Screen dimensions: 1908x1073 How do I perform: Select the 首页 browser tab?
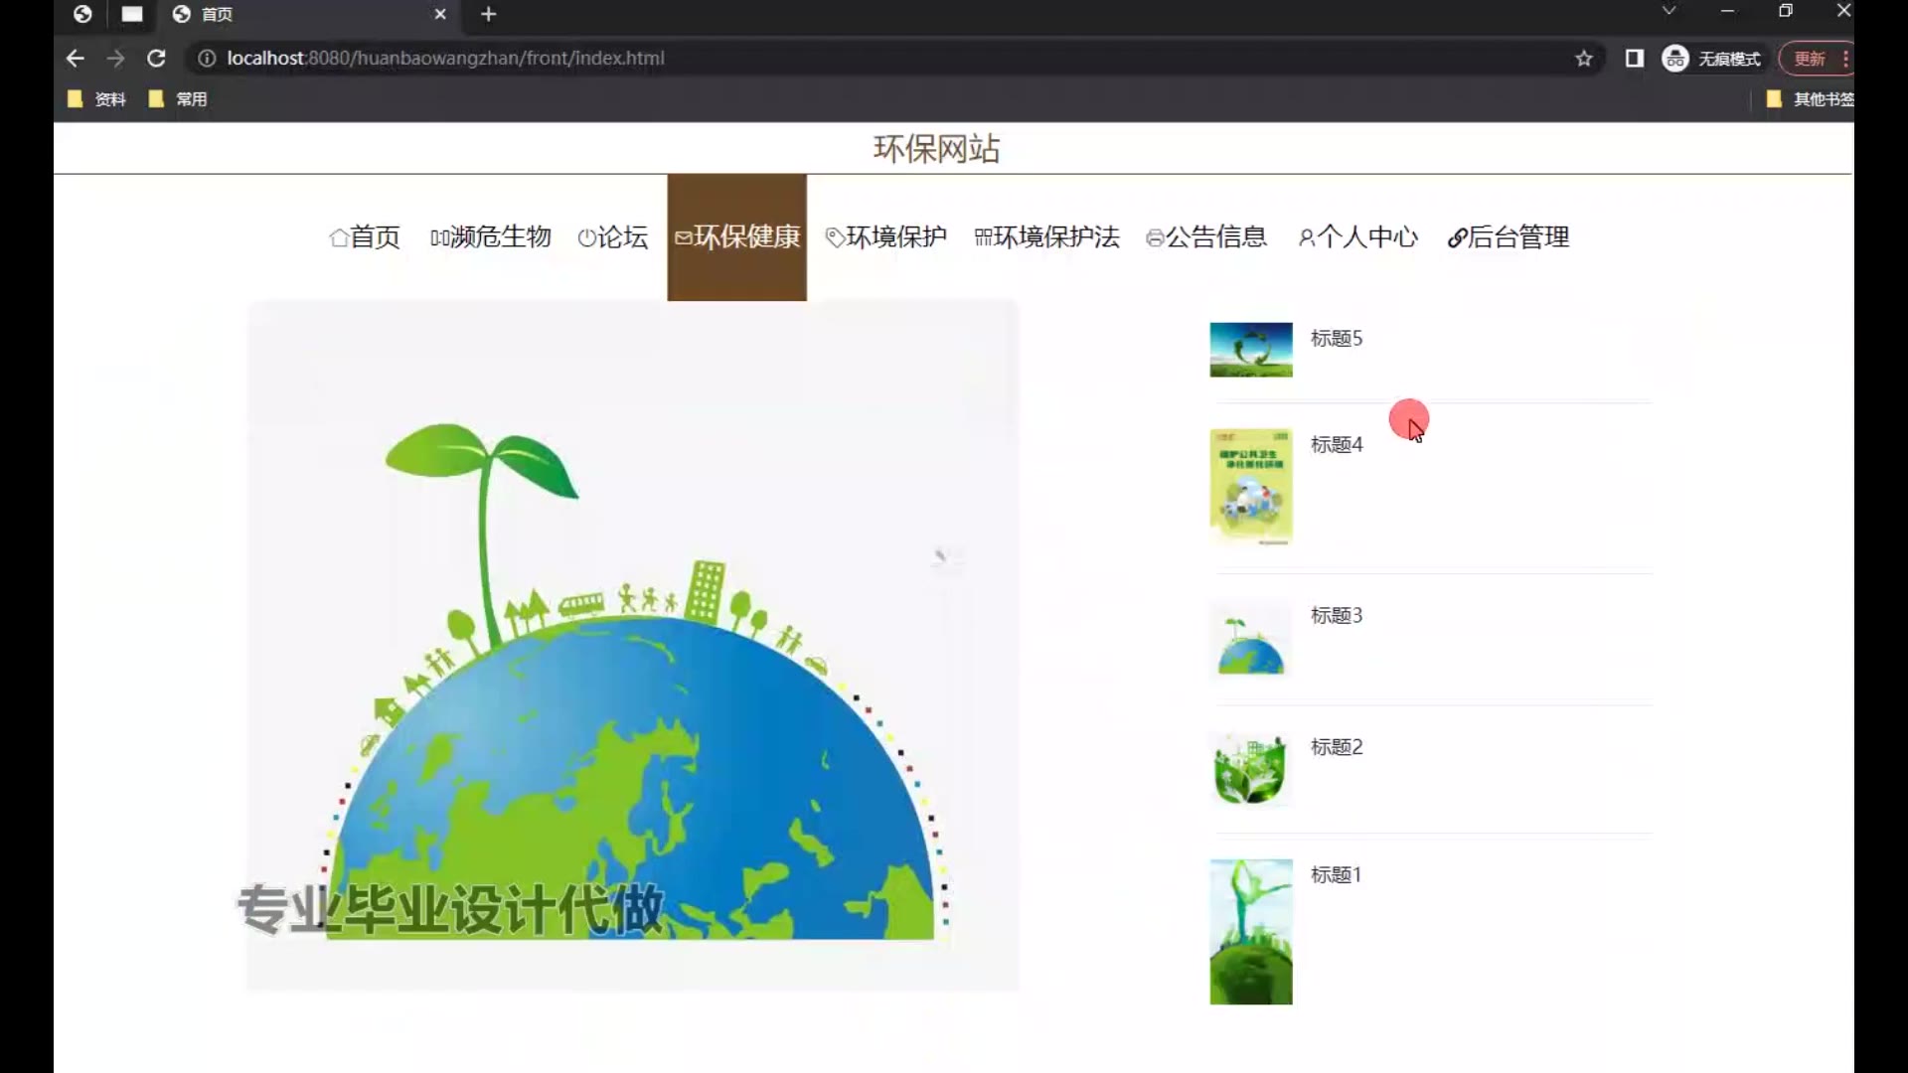click(x=308, y=14)
